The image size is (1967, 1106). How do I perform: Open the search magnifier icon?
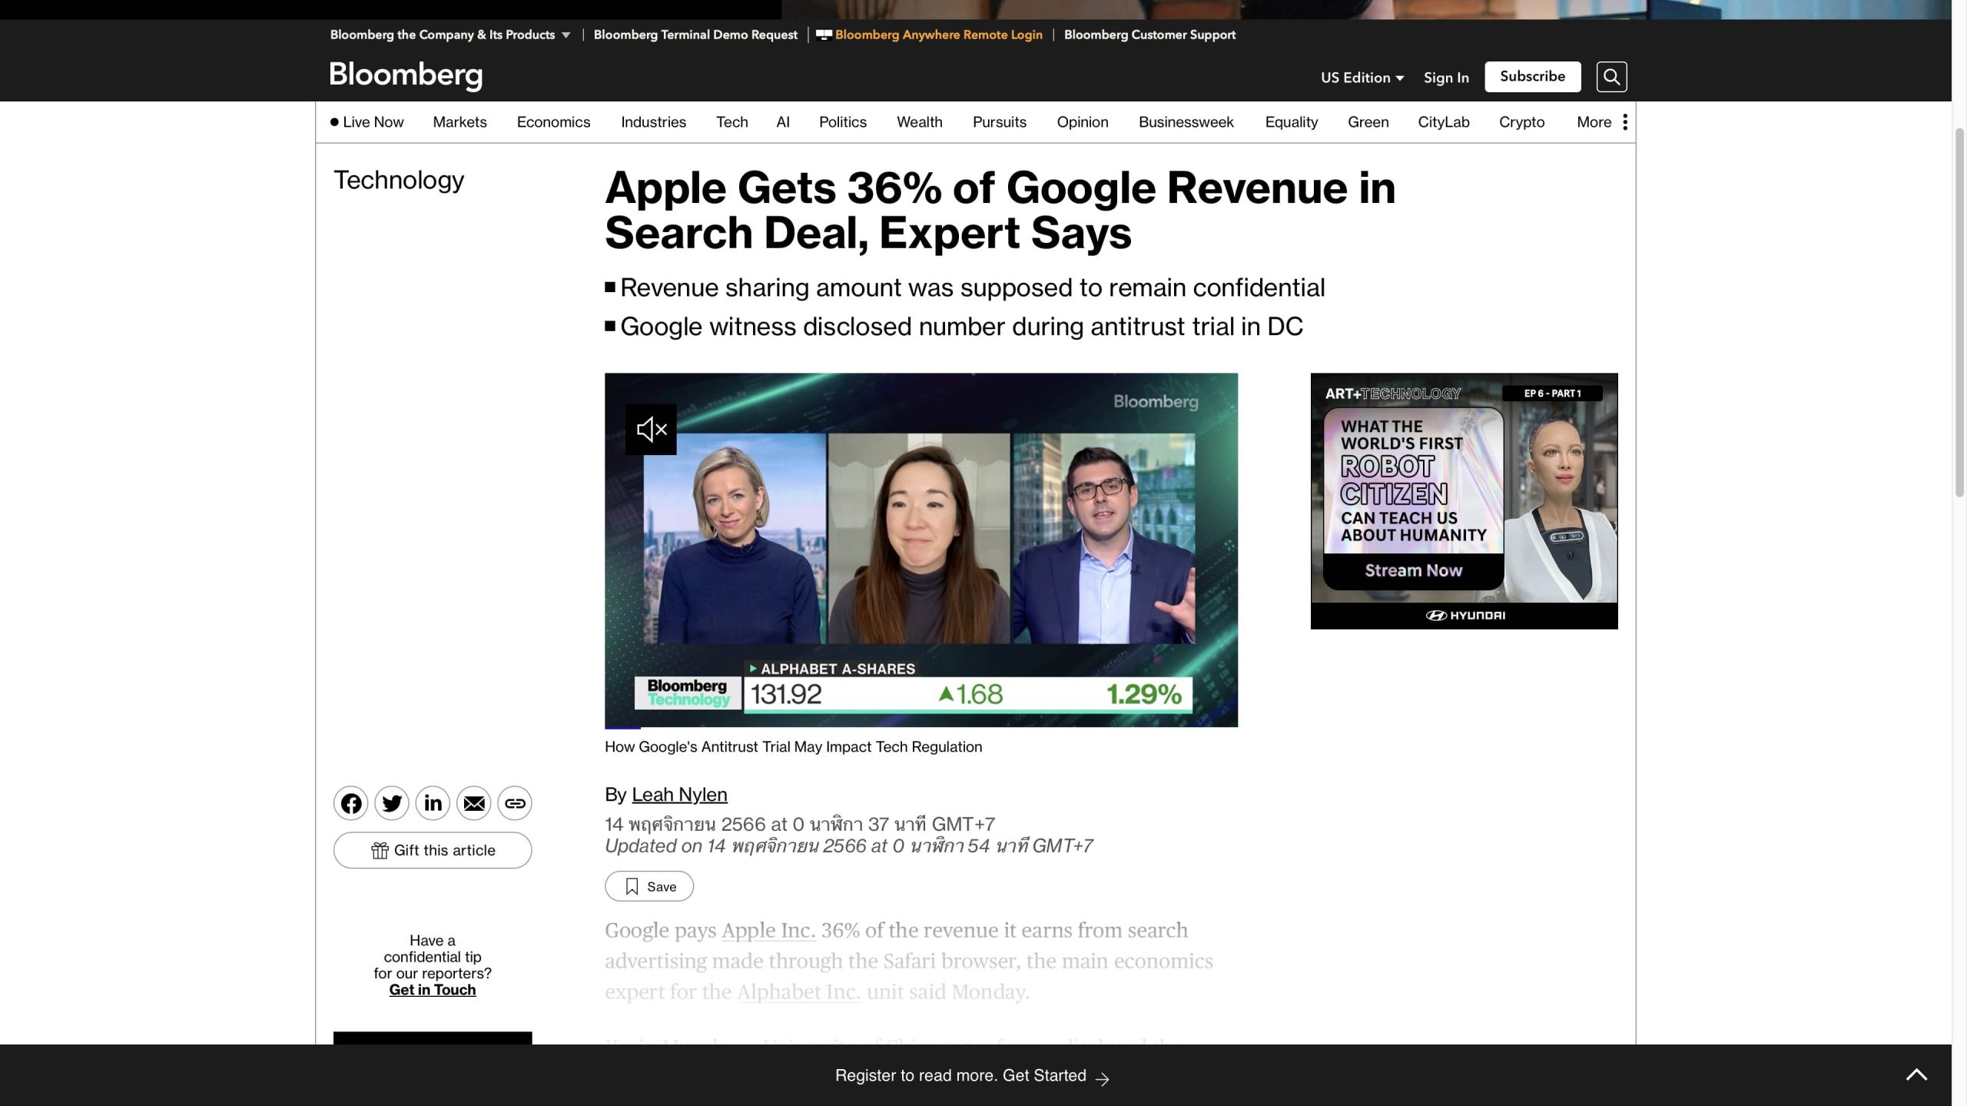[x=1611, y=77]
